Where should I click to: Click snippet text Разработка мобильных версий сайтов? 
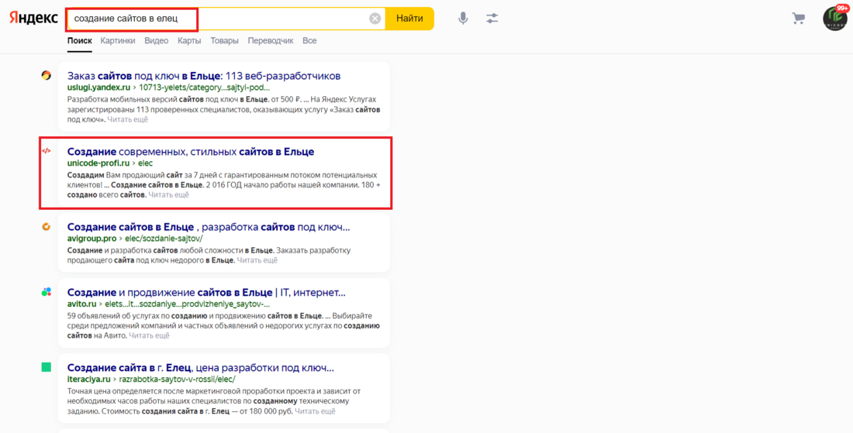click(x=135, y=99)
